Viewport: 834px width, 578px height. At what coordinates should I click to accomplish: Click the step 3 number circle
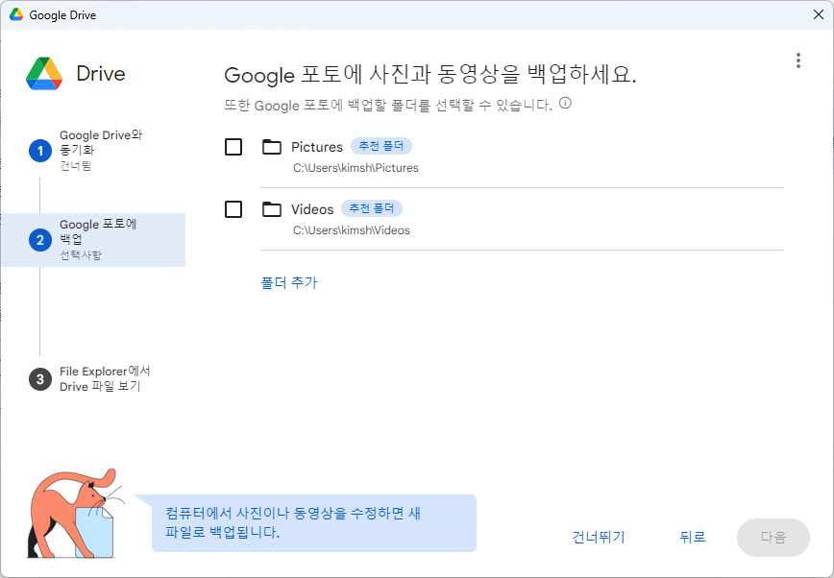click(39, 379)
